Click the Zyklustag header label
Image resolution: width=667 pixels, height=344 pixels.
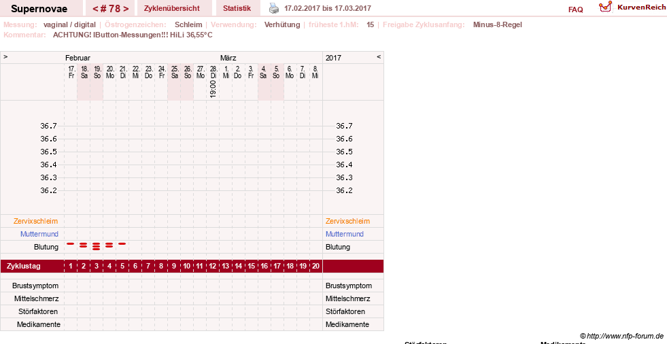click(24, 266)
